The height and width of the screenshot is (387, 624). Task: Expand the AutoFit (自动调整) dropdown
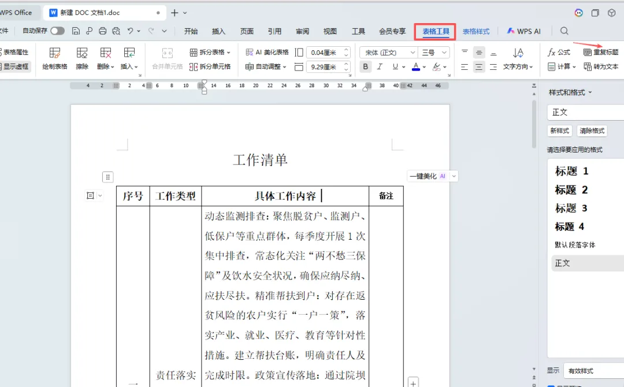[284, 66]
